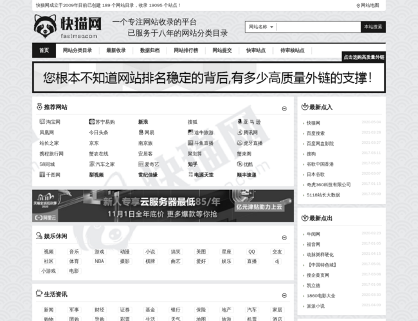Click the 虎牙直播 site icon

[240, 143]
